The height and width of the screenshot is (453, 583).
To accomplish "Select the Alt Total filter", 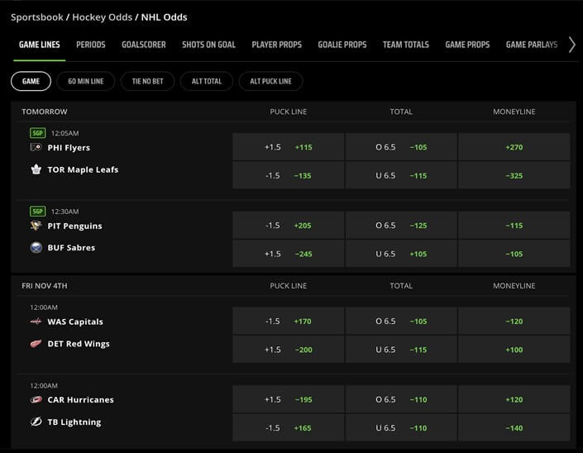I will pyautogui.click(x=207, y=81).
